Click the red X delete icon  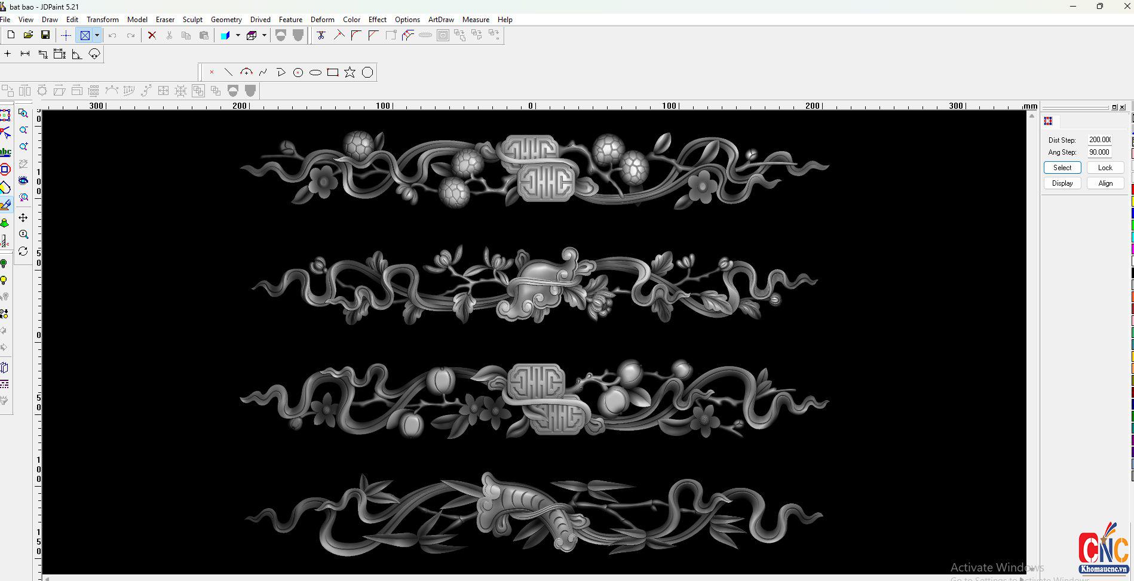(152, 36)
